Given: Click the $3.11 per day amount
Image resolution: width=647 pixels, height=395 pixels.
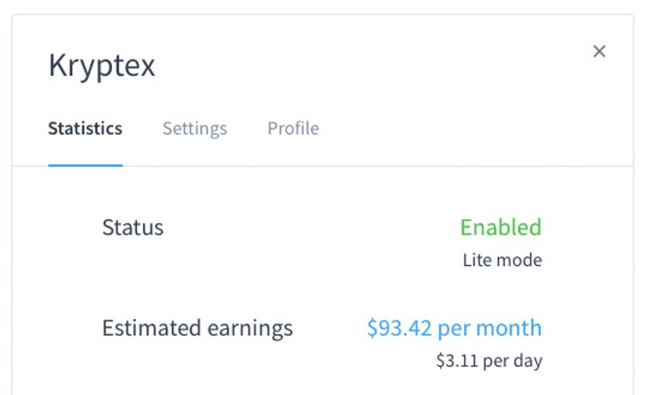Looking at the screenshot, I should pyautogui.click(x=489, y=360).
